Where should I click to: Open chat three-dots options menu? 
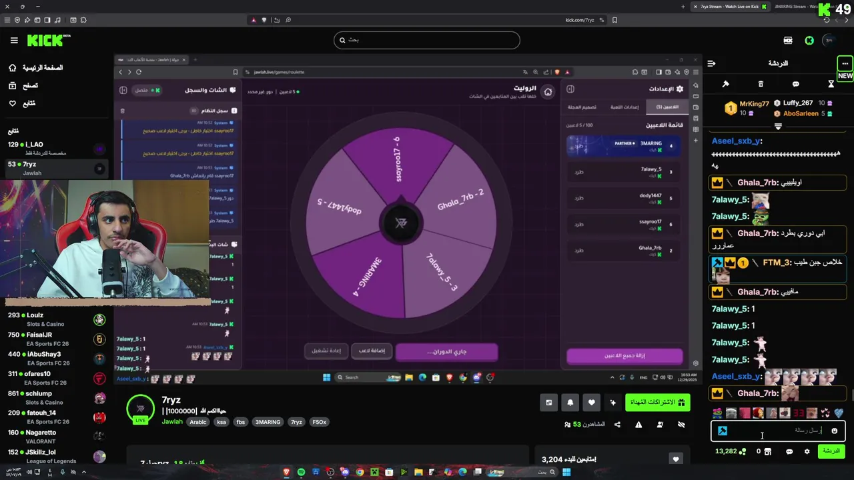845,63
